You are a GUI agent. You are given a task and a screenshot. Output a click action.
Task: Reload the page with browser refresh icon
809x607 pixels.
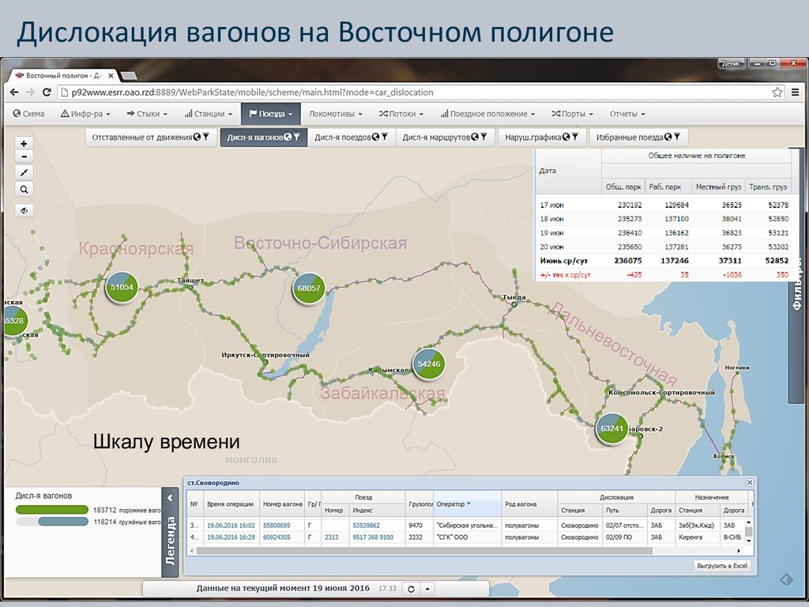pyautogui.click(x=47, y=92)
